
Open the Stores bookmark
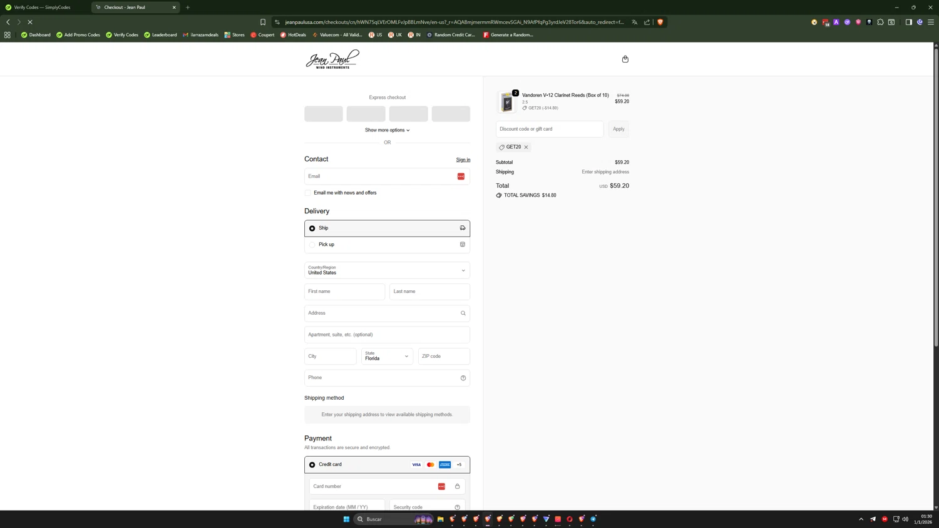click(x=235, y=35)
